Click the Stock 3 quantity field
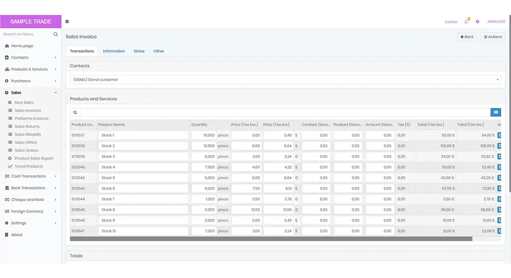511x278 pixels. 204,157
